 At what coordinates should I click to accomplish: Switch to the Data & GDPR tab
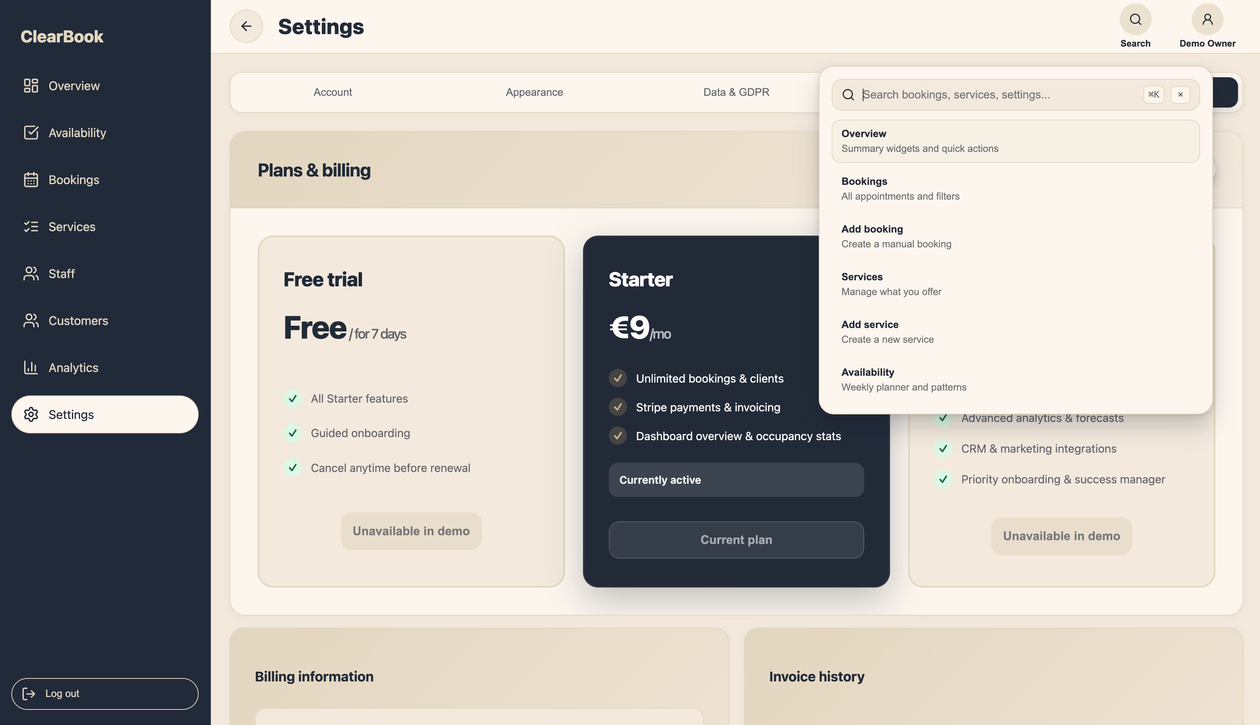point(736,92)
